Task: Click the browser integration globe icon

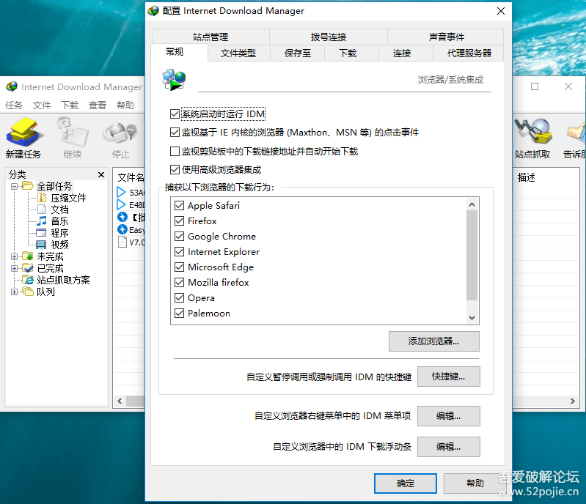Action: 174,80
